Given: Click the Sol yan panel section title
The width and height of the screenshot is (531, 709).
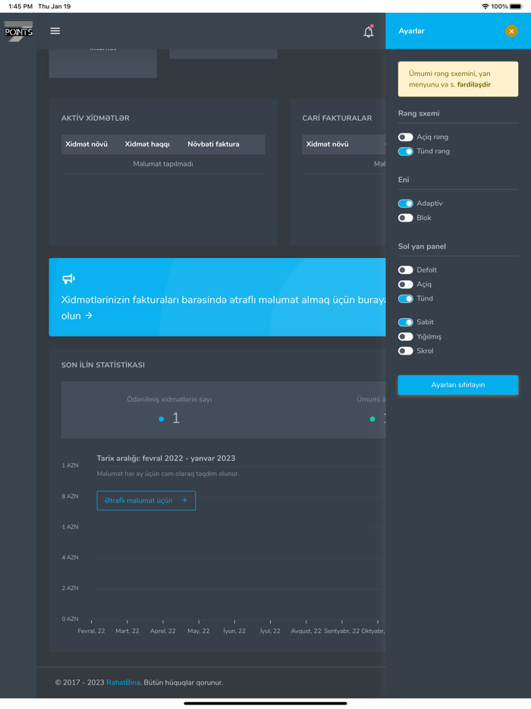Looking at the screenshot, I should [x=422, y=247].
